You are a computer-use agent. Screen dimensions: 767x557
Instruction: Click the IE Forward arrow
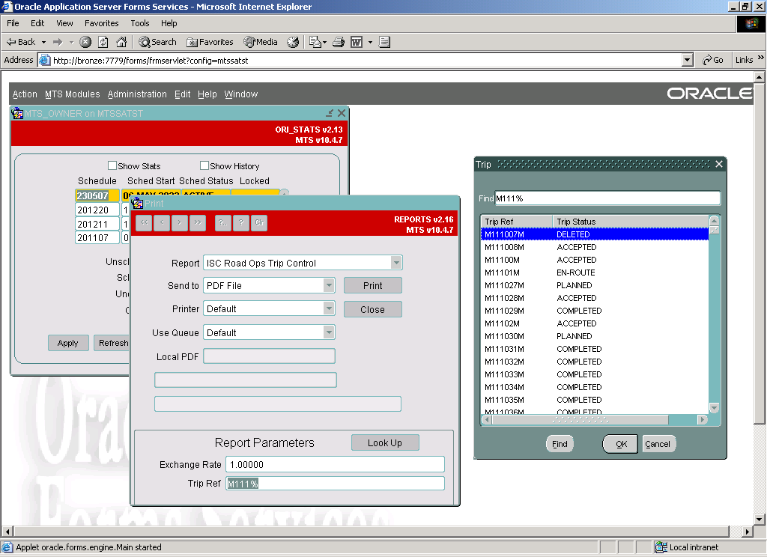point(58,42)
